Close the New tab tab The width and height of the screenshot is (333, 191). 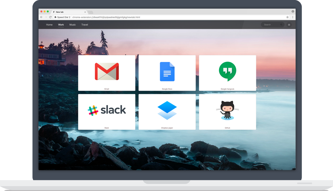[85, 12]
